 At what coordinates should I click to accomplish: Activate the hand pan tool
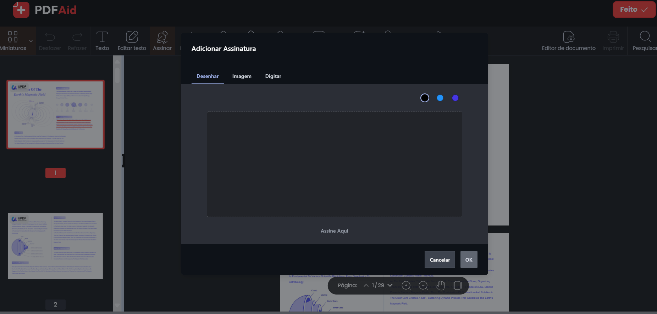440,285
